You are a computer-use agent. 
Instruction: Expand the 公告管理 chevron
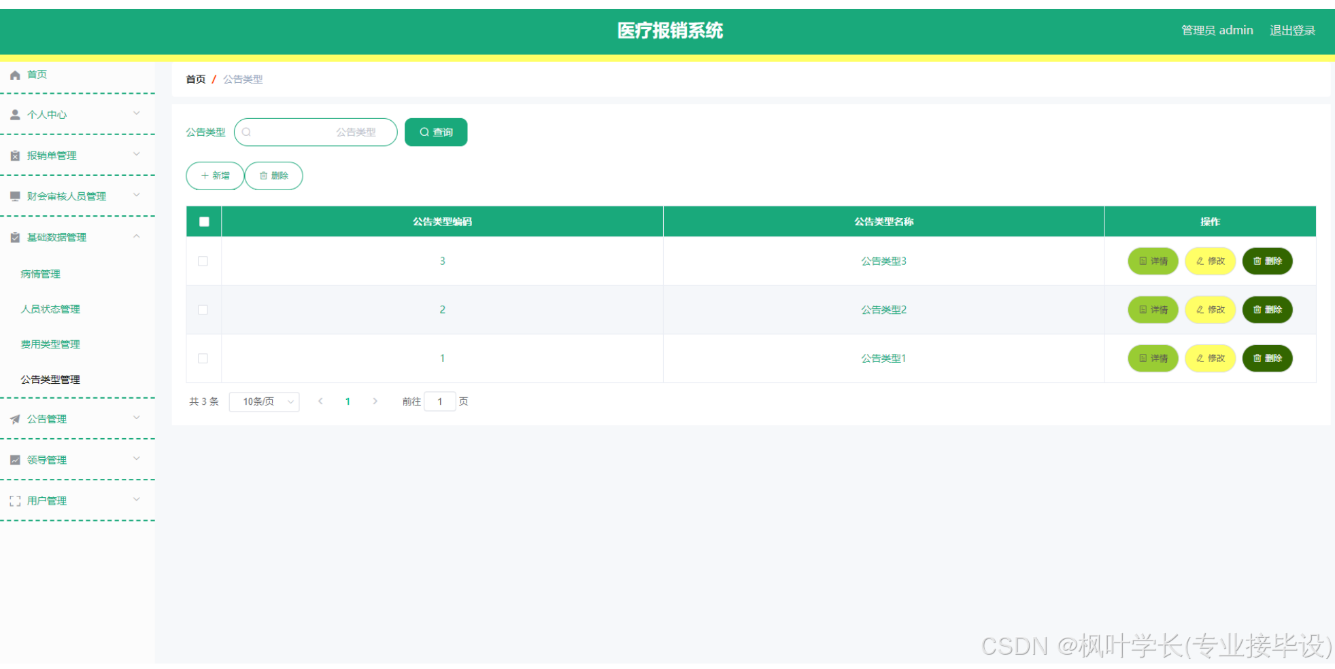coord(137,418)
